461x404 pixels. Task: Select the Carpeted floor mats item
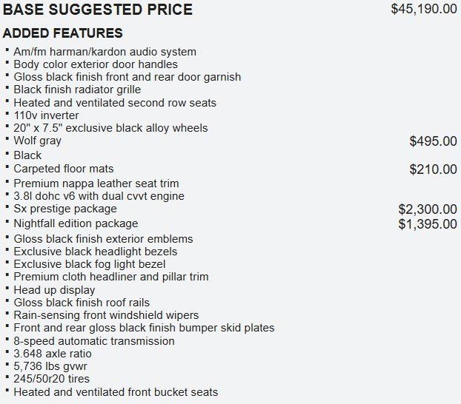click(x=64, y=169)
